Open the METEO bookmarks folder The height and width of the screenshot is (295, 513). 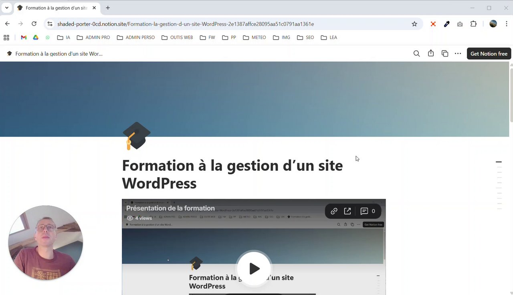(254, 37)
